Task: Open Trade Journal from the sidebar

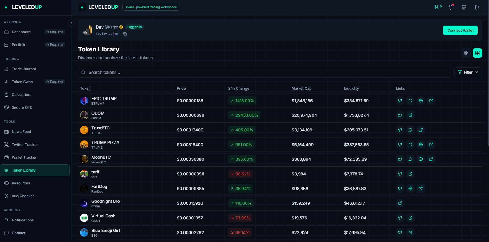Action: coord(24,69)
